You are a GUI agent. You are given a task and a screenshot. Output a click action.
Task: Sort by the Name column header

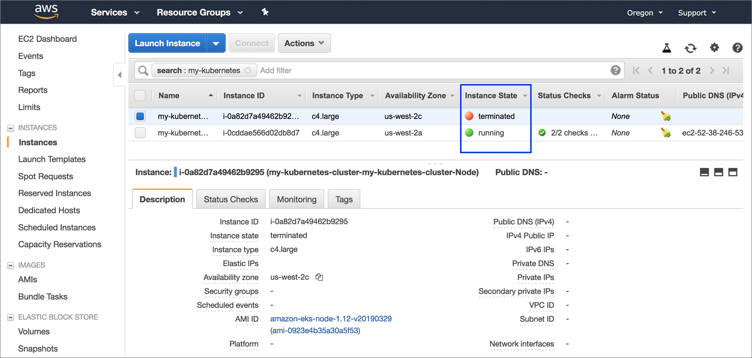(x=169, y=95)
